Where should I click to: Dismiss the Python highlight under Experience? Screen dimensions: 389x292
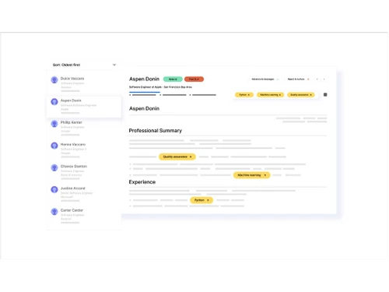tap(208, 200)
